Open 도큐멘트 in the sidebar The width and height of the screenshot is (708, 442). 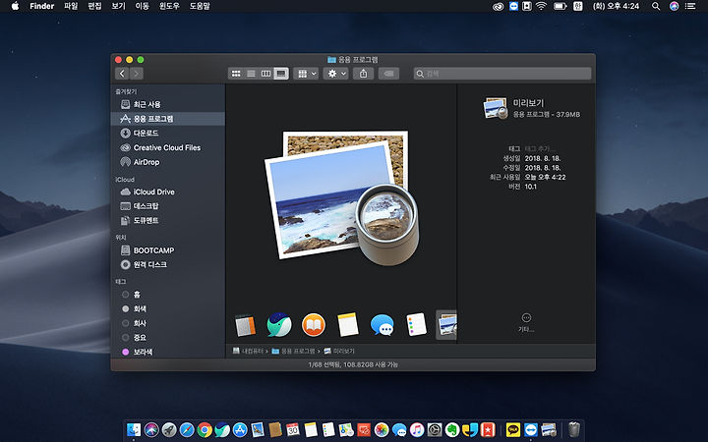[168, 221]
